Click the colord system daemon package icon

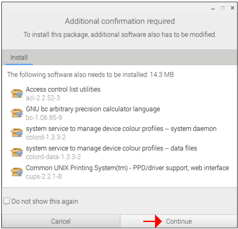17,133
